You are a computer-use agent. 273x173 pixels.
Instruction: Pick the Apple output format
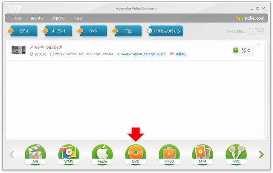coord(102,154)
